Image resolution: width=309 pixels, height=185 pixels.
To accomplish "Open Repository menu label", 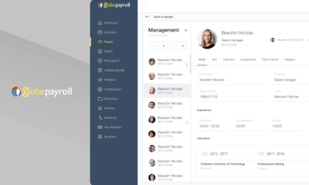I will click(111, 99).
